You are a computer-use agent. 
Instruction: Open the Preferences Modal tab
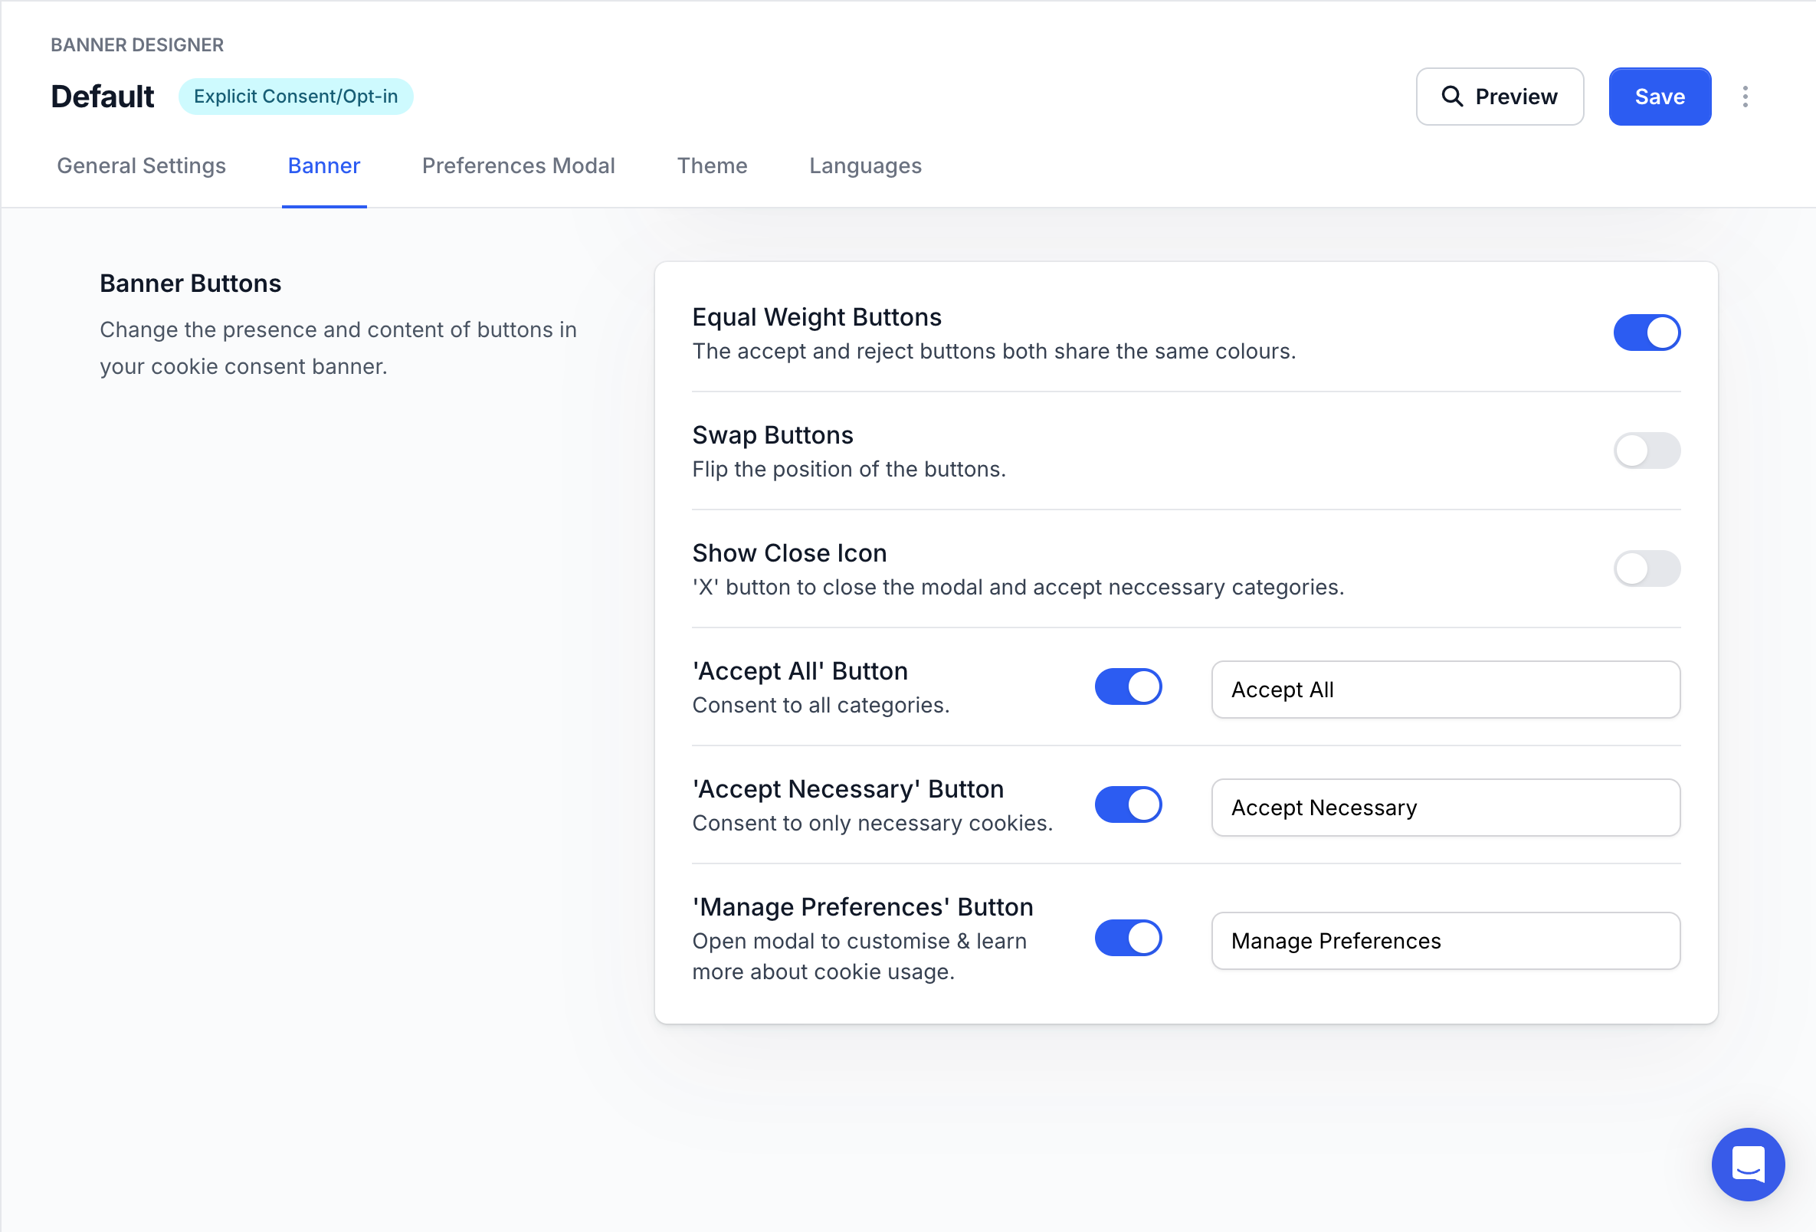pyautogui.click(x=519, y=165)
